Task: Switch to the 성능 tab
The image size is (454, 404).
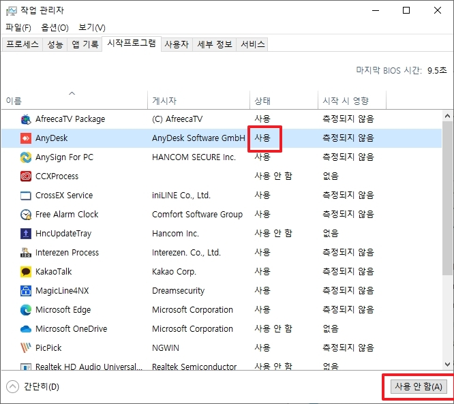Action: (55, 44)
